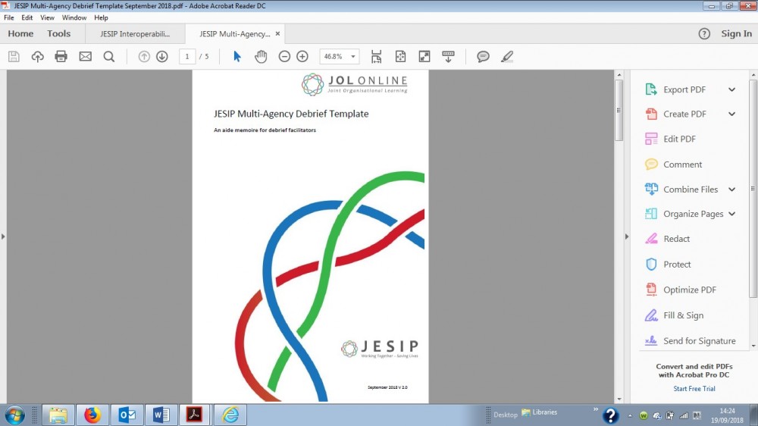Open the Help question mark icon
The width and height of the screenshot is (758, 426).
coord(704,33)
